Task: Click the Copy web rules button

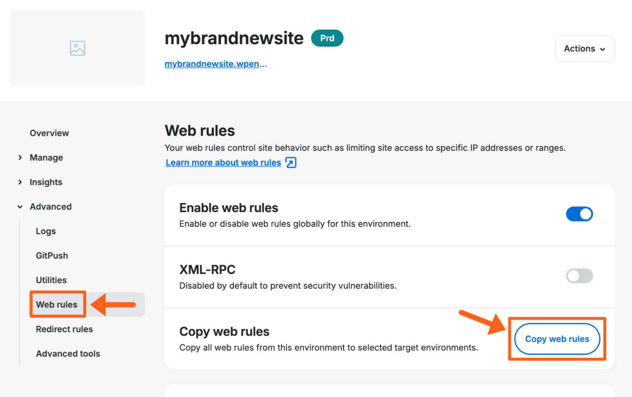Action: point(557,339)
